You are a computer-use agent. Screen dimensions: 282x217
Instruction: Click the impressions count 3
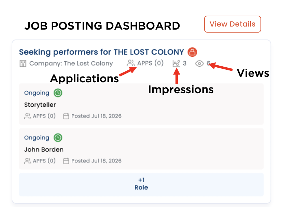pyautogui.click(x=185, y=64)
